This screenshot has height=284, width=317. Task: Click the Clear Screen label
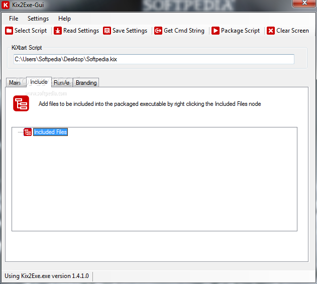(x=292, y=31)
